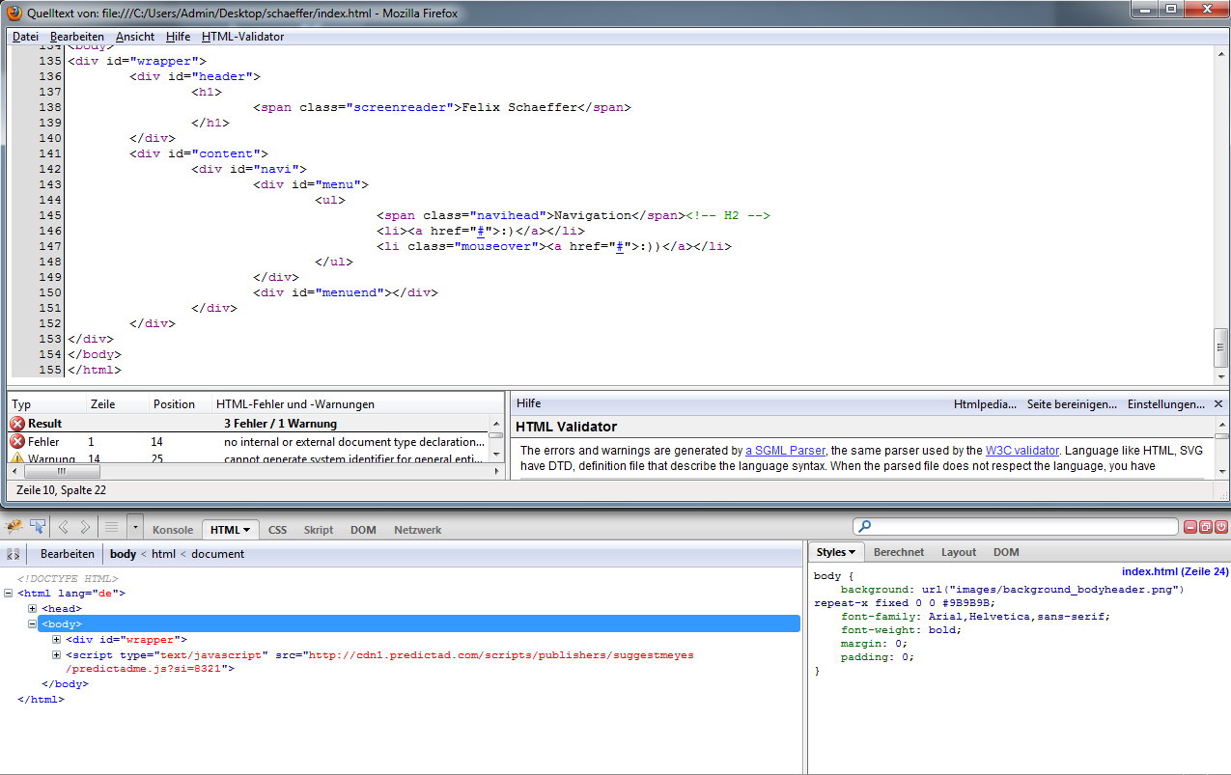
Task: Click the Bearbeiten button in Firebug HTML panel
Action: [x=68, y=554]
